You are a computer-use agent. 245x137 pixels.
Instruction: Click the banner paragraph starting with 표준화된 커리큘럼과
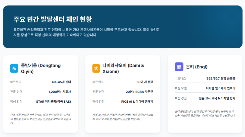pos(86,32)
